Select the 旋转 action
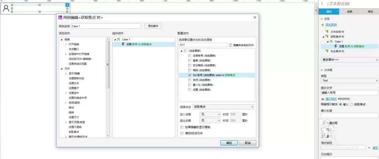 tap(71, 112)
